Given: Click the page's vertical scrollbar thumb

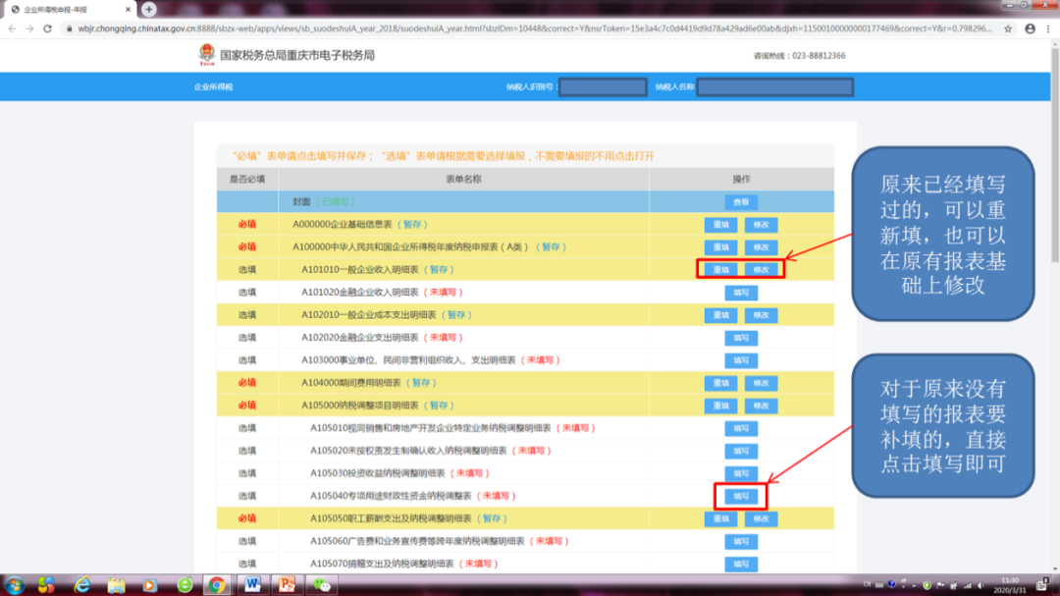Looking at the screenshot, I should coord(1054,154).
